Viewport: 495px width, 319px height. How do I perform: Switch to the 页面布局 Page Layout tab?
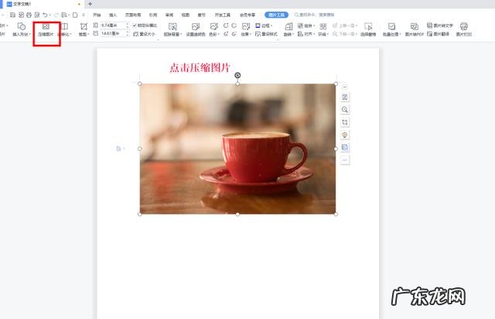pos(133,15)
